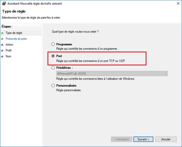The width and height of the screenshot is (182, 147).
Task: Click the Suivant button
Action: pyautogui.click(x=143, y=139)
